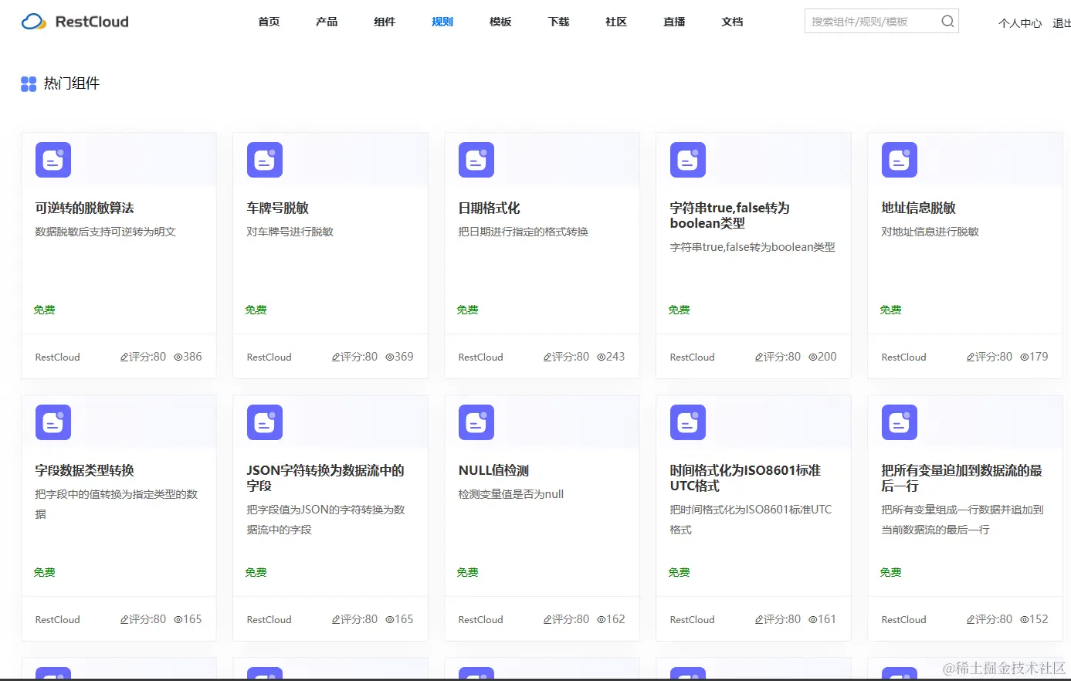Viewport: 1071px width, 681px height.
Task: Open the 字段数据类型转换 card title
Action: (x=84, y=470)
